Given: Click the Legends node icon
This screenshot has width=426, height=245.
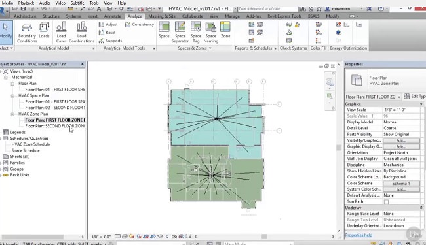Looking at the screenshot, I should [5, 132].
